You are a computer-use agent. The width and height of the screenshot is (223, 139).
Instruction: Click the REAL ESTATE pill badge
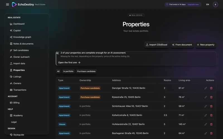click(136, 15)
